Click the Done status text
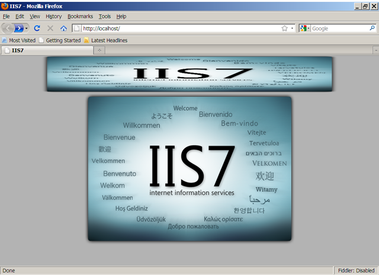 (x=9, y=270)
